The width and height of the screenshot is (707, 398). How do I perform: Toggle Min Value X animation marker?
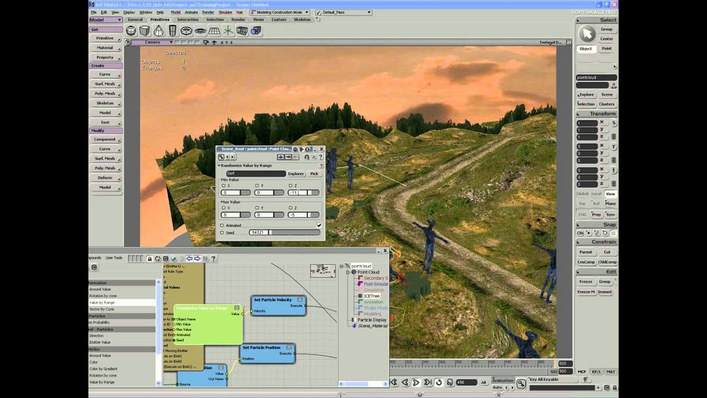[223, 186]
